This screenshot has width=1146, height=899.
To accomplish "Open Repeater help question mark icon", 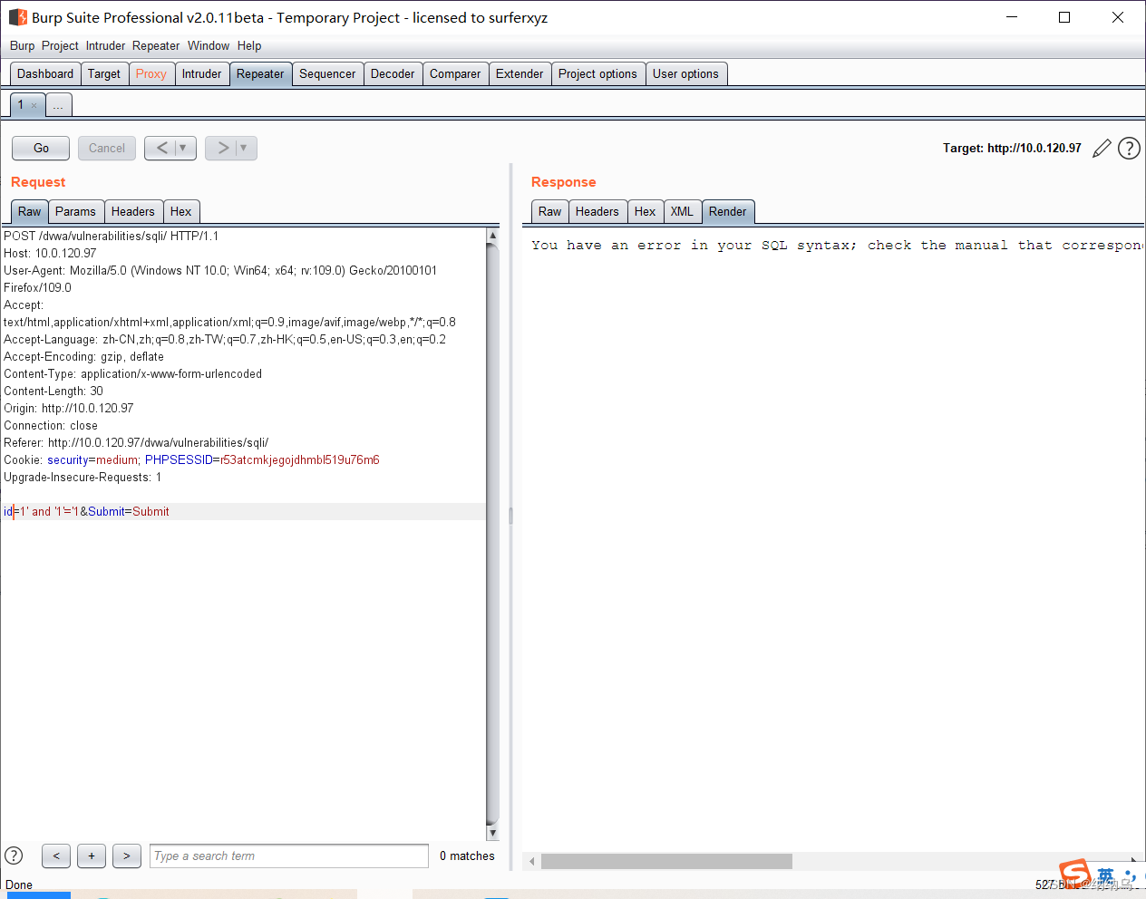I will 1129,148.
